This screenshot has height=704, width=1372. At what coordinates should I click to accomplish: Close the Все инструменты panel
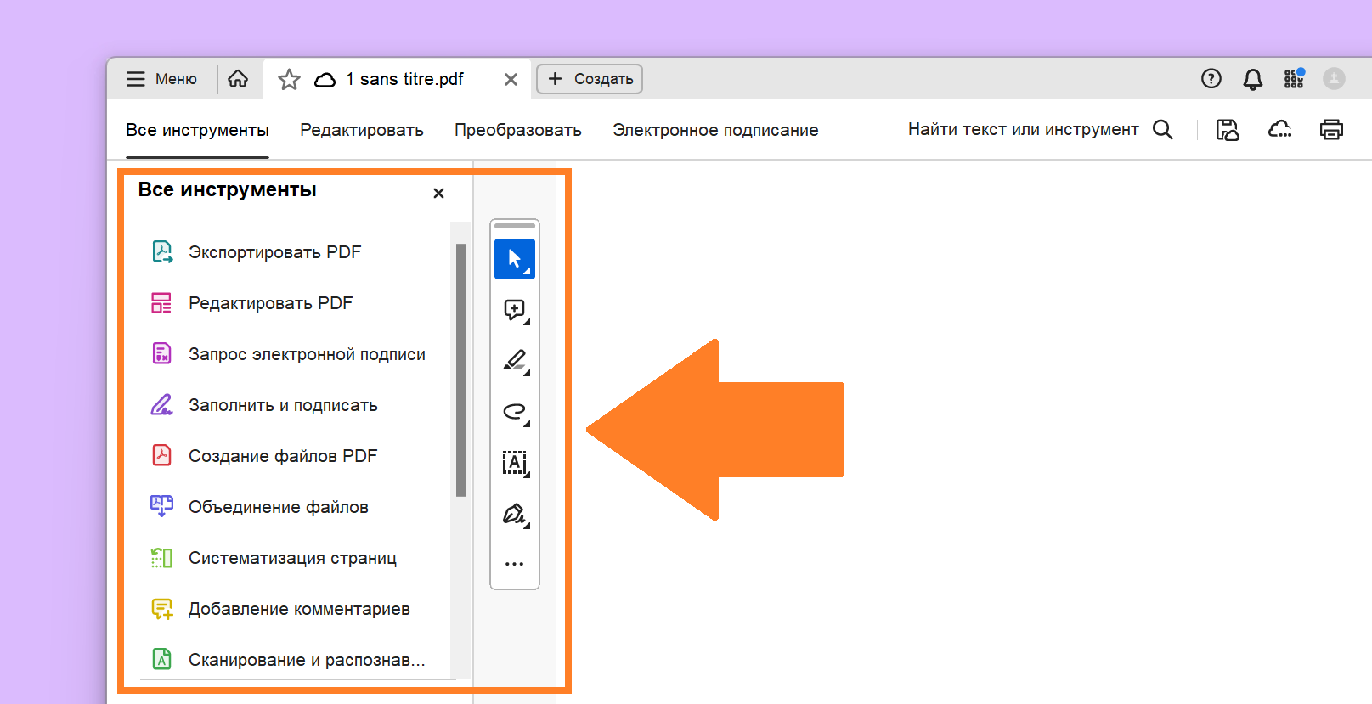pyautogui.click(x=438, y=194)
